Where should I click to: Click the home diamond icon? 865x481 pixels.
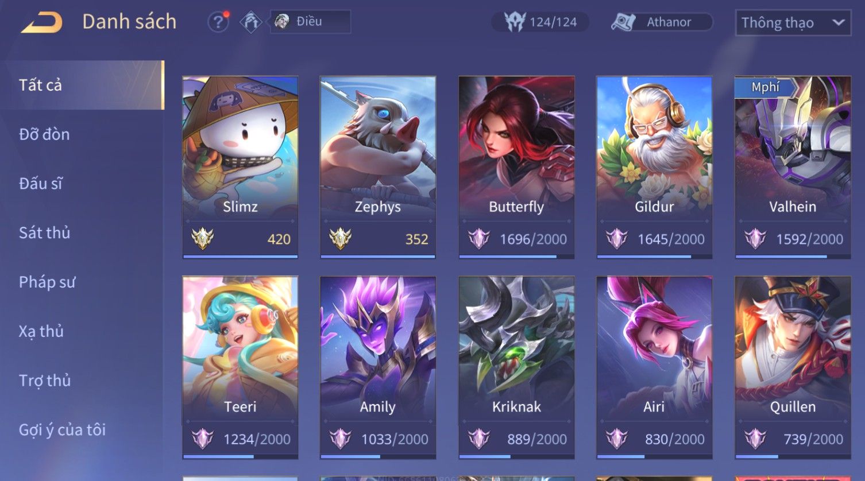[251, 22]
